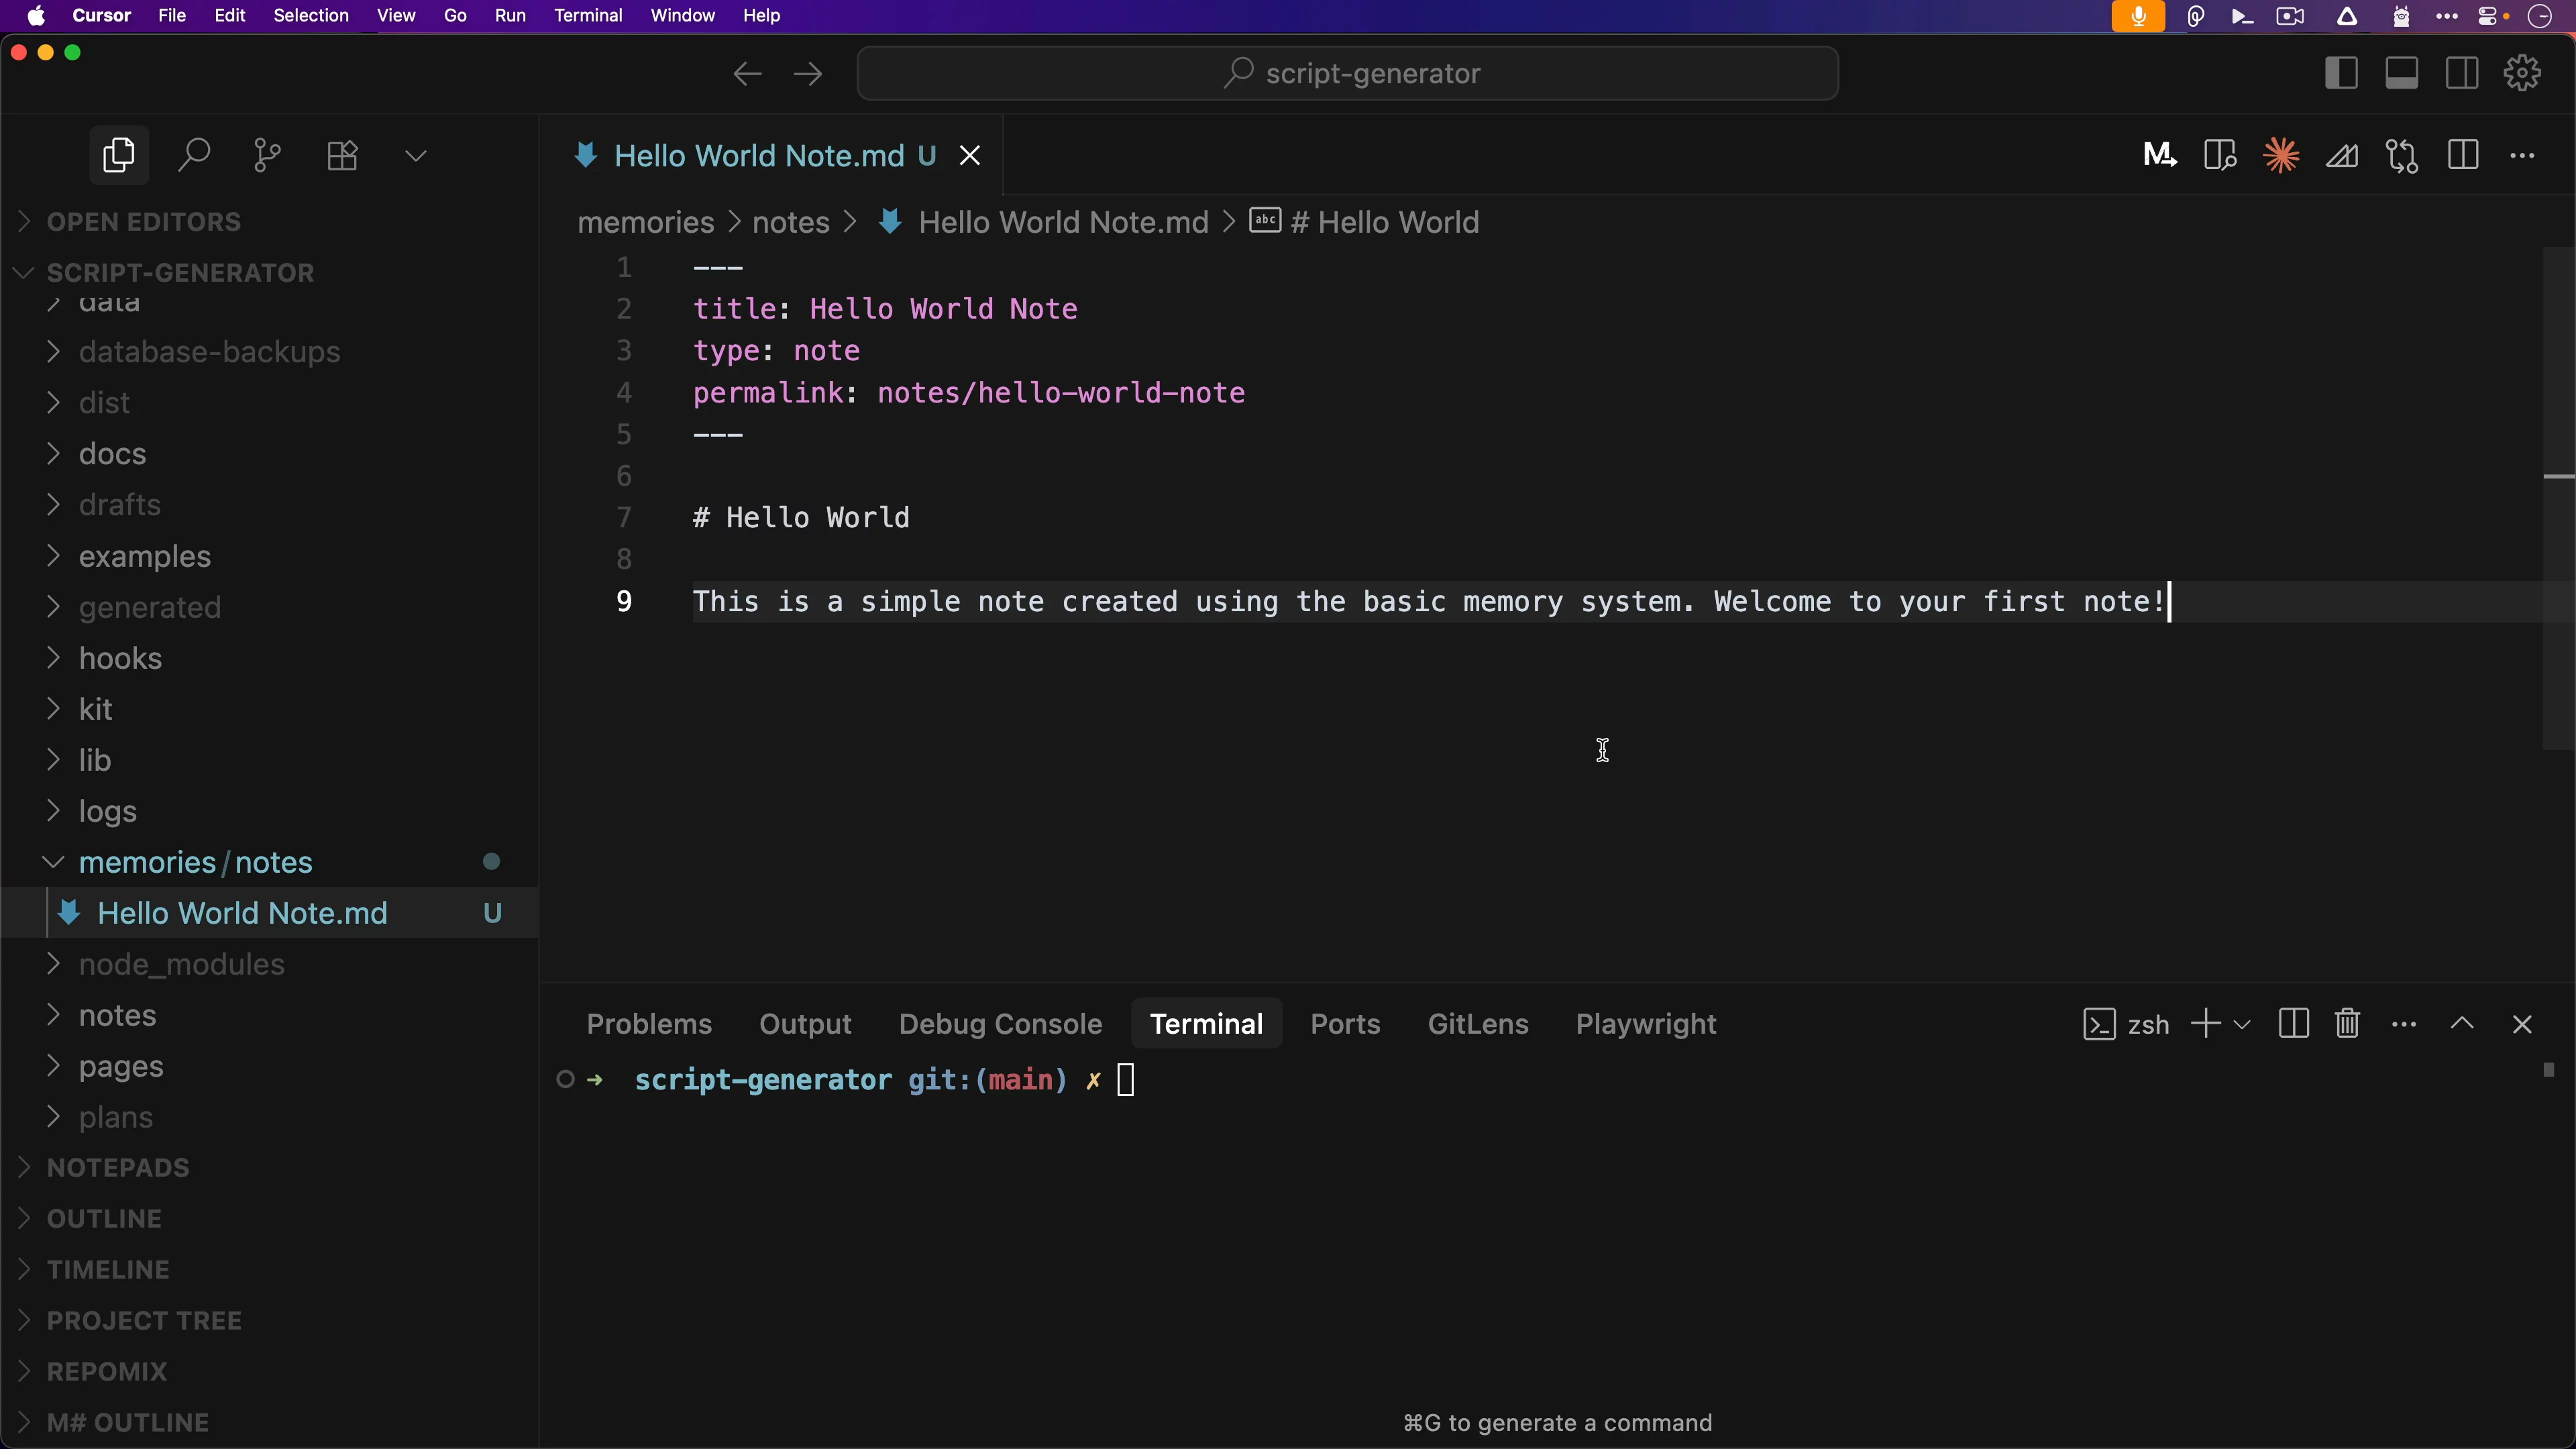
Task: Open the Selection menu in the menu bar
Action: pyautogui.click(x=311, y=15)
